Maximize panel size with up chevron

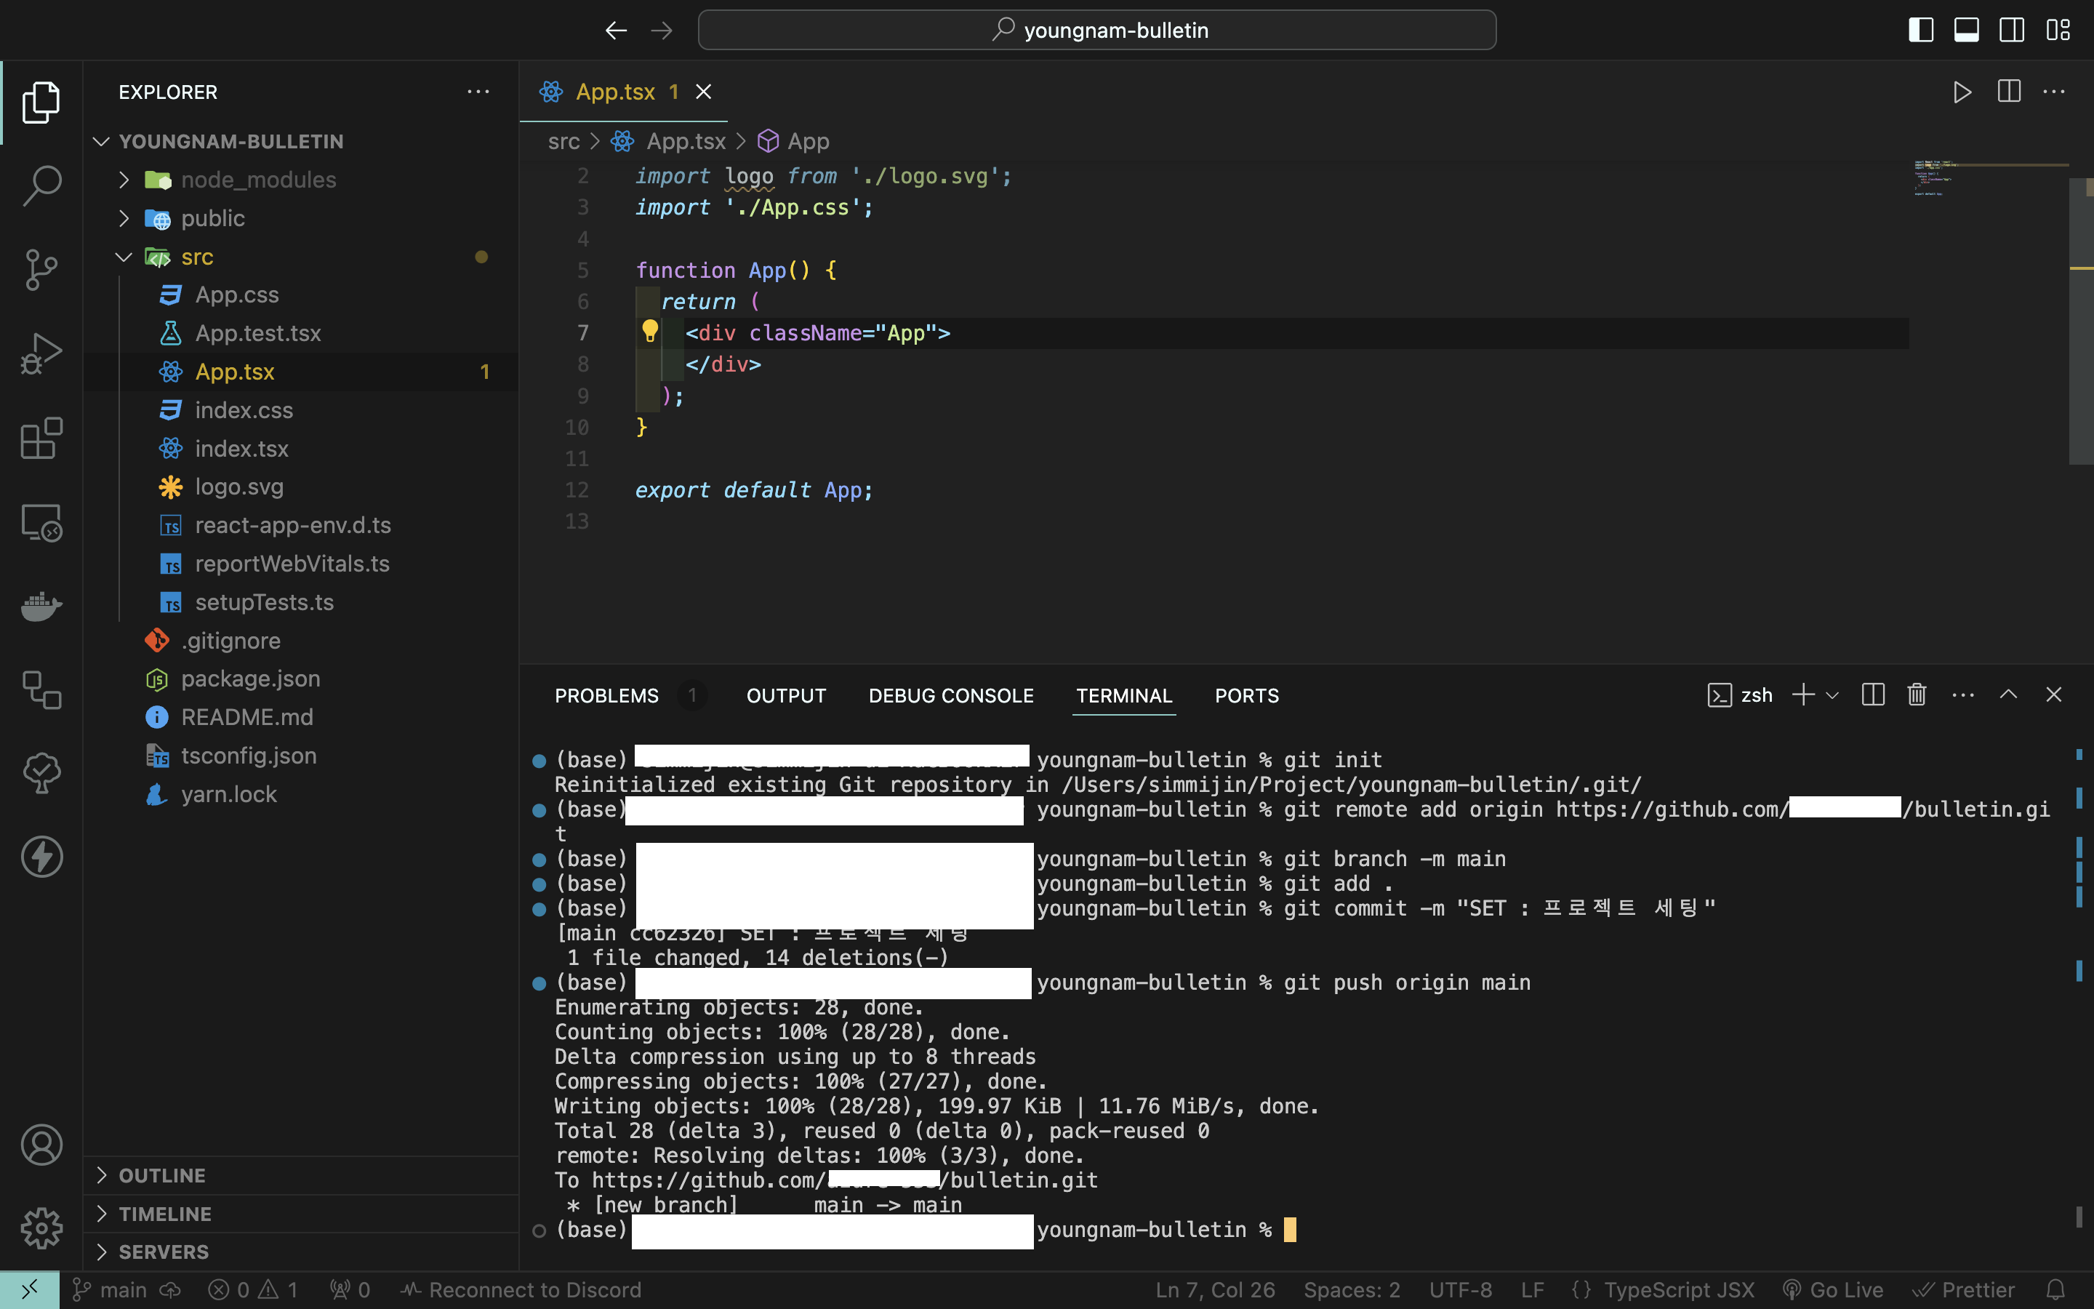[x=2008, y=694]
